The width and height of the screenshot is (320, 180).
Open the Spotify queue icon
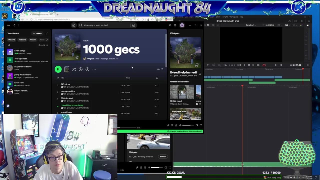pyautogui.click(x=172, y=125)
